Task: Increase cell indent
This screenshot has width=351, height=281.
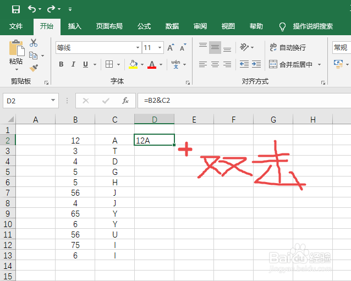Action: pos(256,64)
